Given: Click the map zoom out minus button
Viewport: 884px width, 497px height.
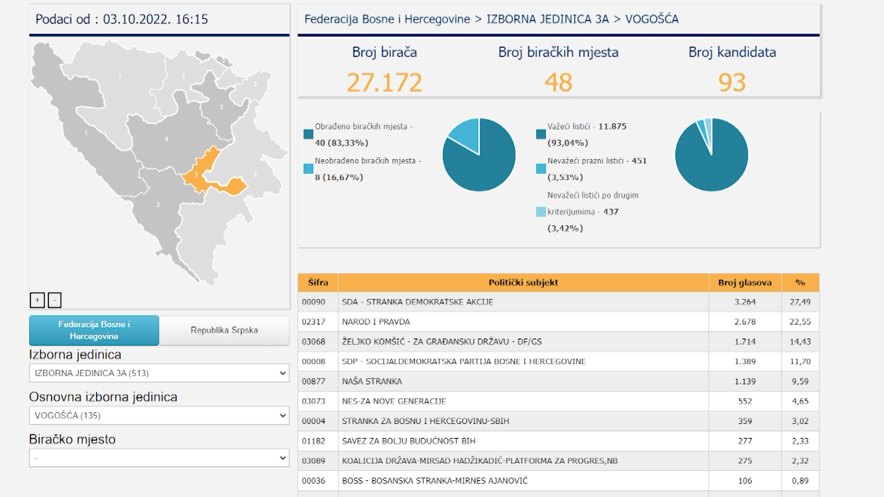Looking at the screenshot, I should point(54,300).
